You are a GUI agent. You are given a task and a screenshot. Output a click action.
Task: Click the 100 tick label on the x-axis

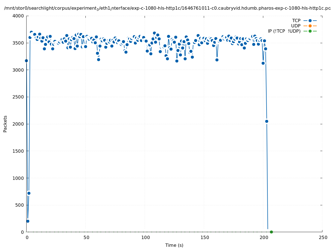[145, 237]
